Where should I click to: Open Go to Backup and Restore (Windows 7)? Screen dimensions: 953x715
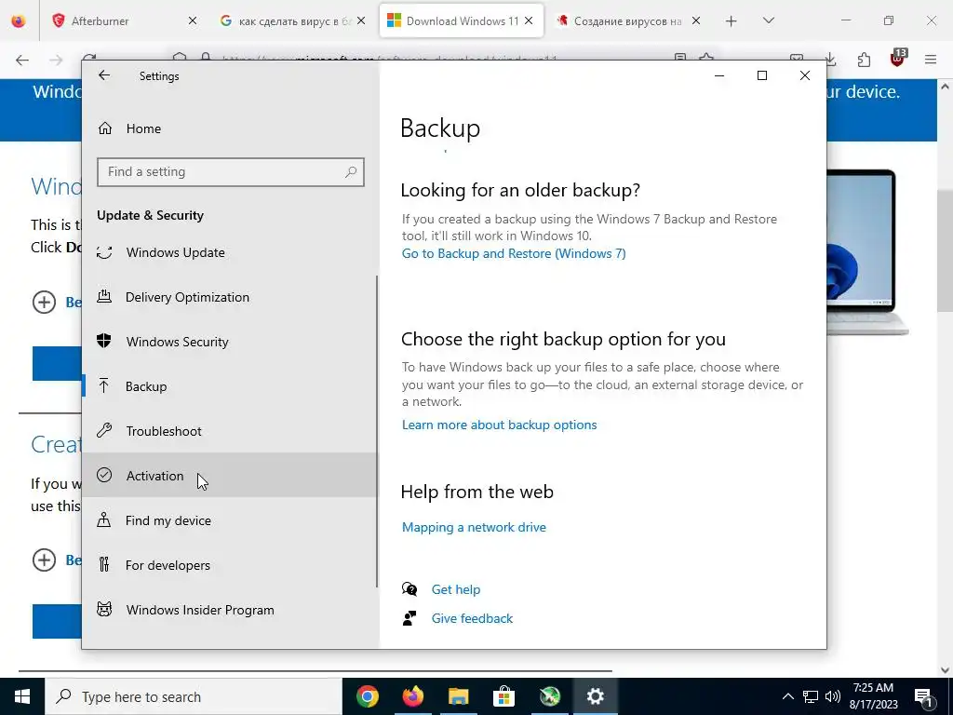click(514, 253)
